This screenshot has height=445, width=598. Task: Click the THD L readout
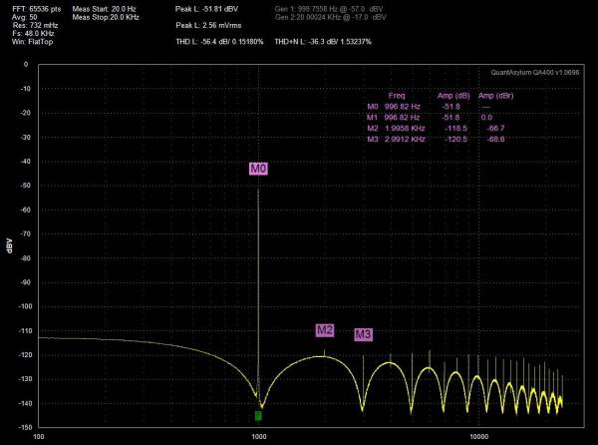pyautogui.click(x=219, y=42)
